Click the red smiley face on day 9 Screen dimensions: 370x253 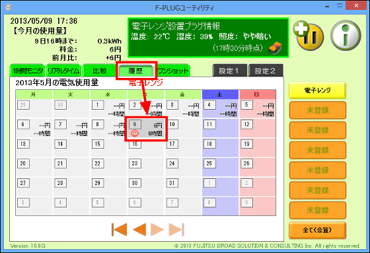coord(135,133)
